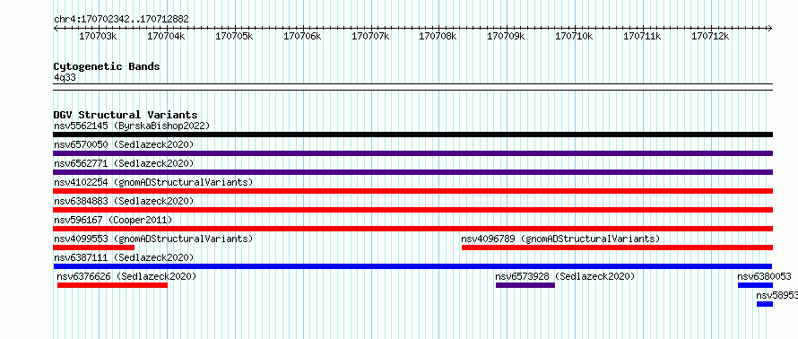Viewport: 798px width, 339px height.
Task: Open nsv5562145 (ByrskaBishop2022) label
Action: (x=132, y=126)
